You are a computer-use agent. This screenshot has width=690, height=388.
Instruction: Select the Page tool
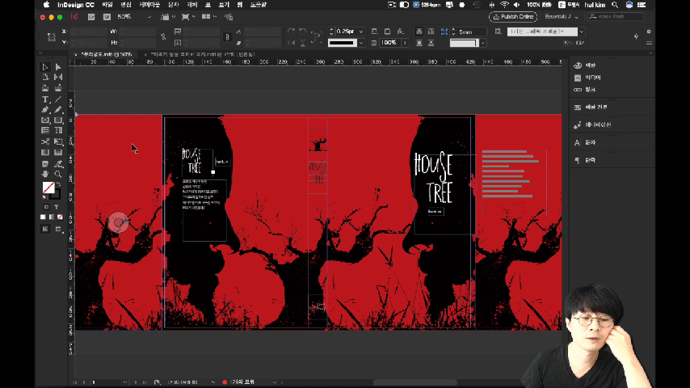pyautogui.click(x=45, y=77)
